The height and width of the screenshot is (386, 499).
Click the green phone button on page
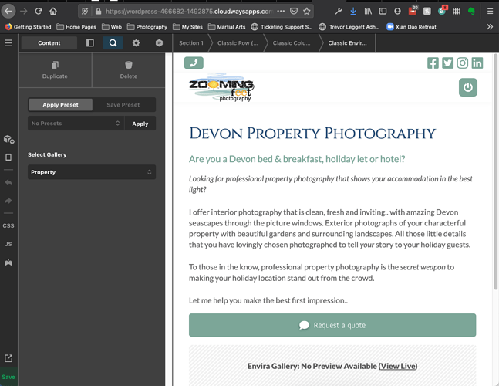pyautogui.click(x=194, y=63)
